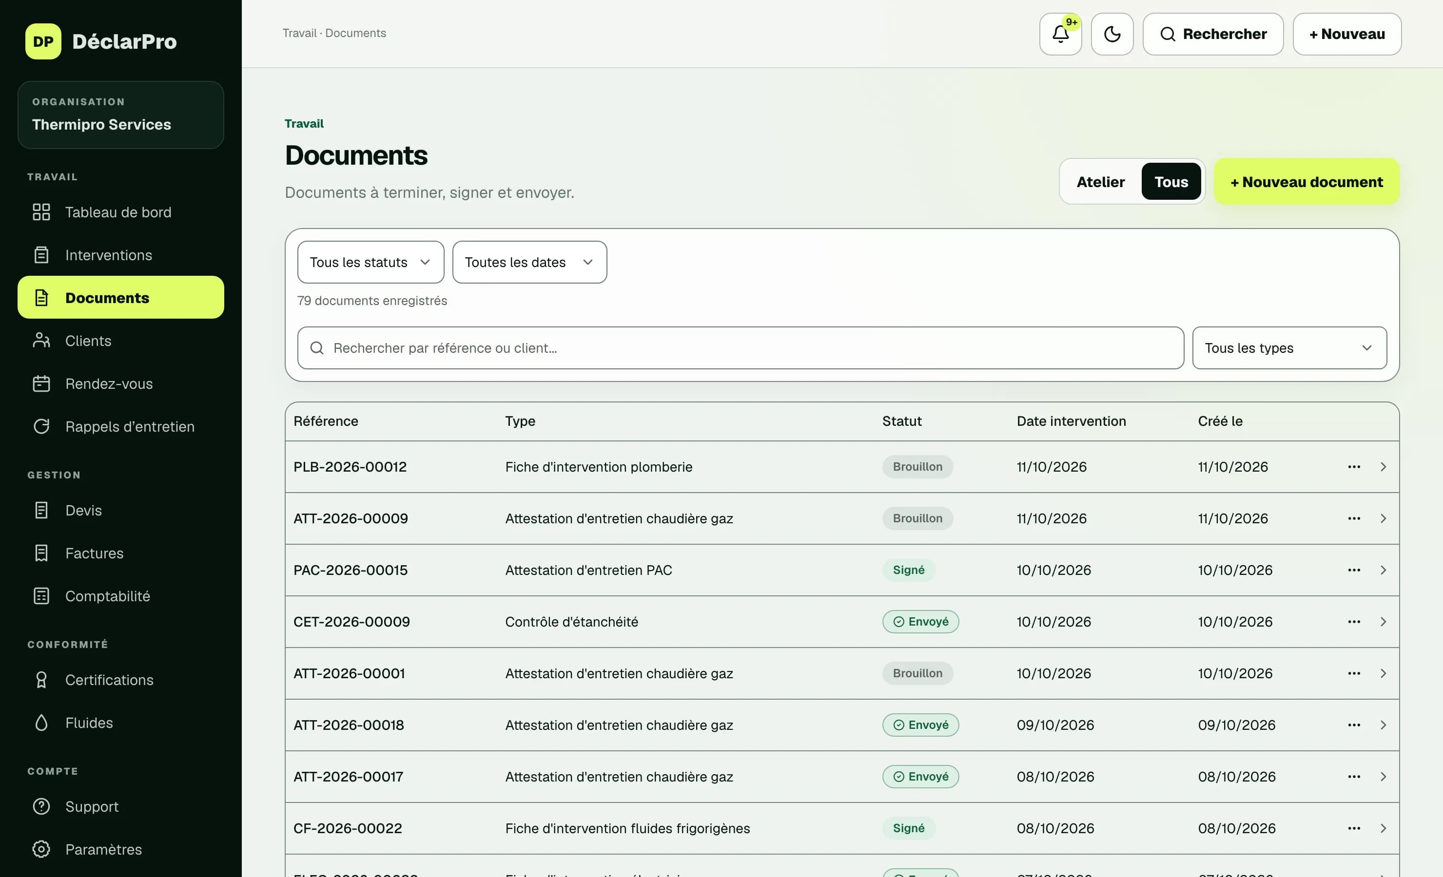The width and height of the screenshot is (1443, 877).
Task: Switch to the Atelier view
Action: coord(1100,181)
